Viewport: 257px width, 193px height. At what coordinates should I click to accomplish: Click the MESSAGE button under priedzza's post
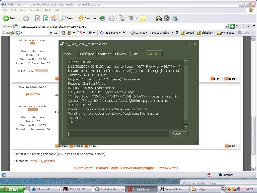[77, 146]
